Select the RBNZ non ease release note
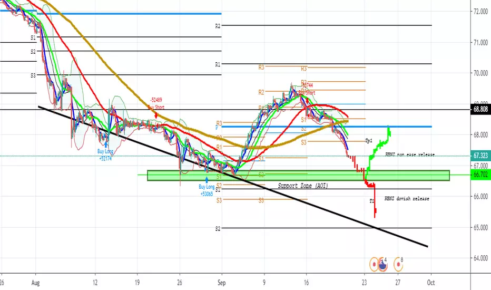 pyautogui.click(x=409, y=154)
